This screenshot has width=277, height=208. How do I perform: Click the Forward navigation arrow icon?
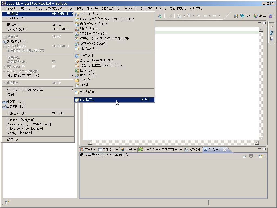point(215,16)
